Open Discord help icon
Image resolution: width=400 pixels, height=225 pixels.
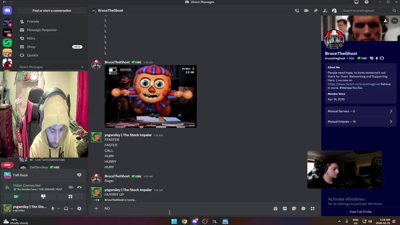(x=367, y=2)
